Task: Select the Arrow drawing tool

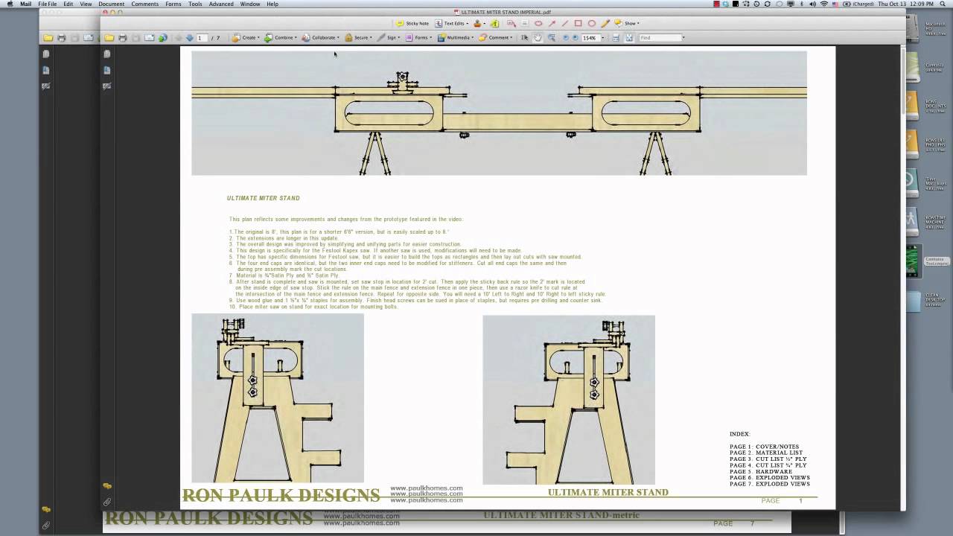Action: point(552,23)
